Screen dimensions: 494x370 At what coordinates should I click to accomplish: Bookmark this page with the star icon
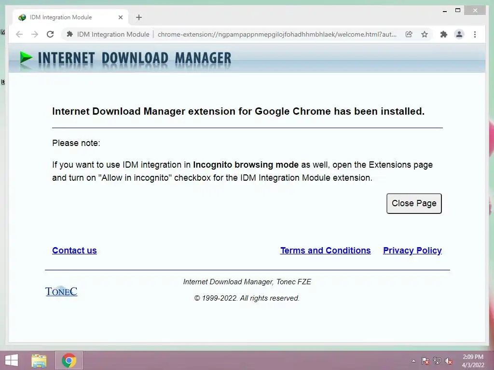[x=425, y=34]
